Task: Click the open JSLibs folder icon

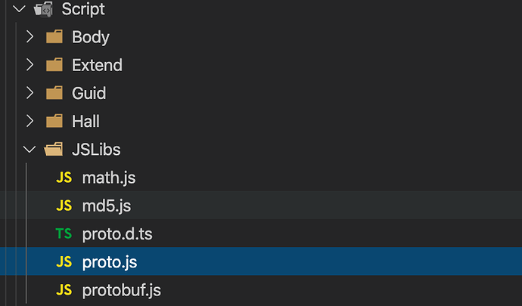Action: click(x=54, y=150)
